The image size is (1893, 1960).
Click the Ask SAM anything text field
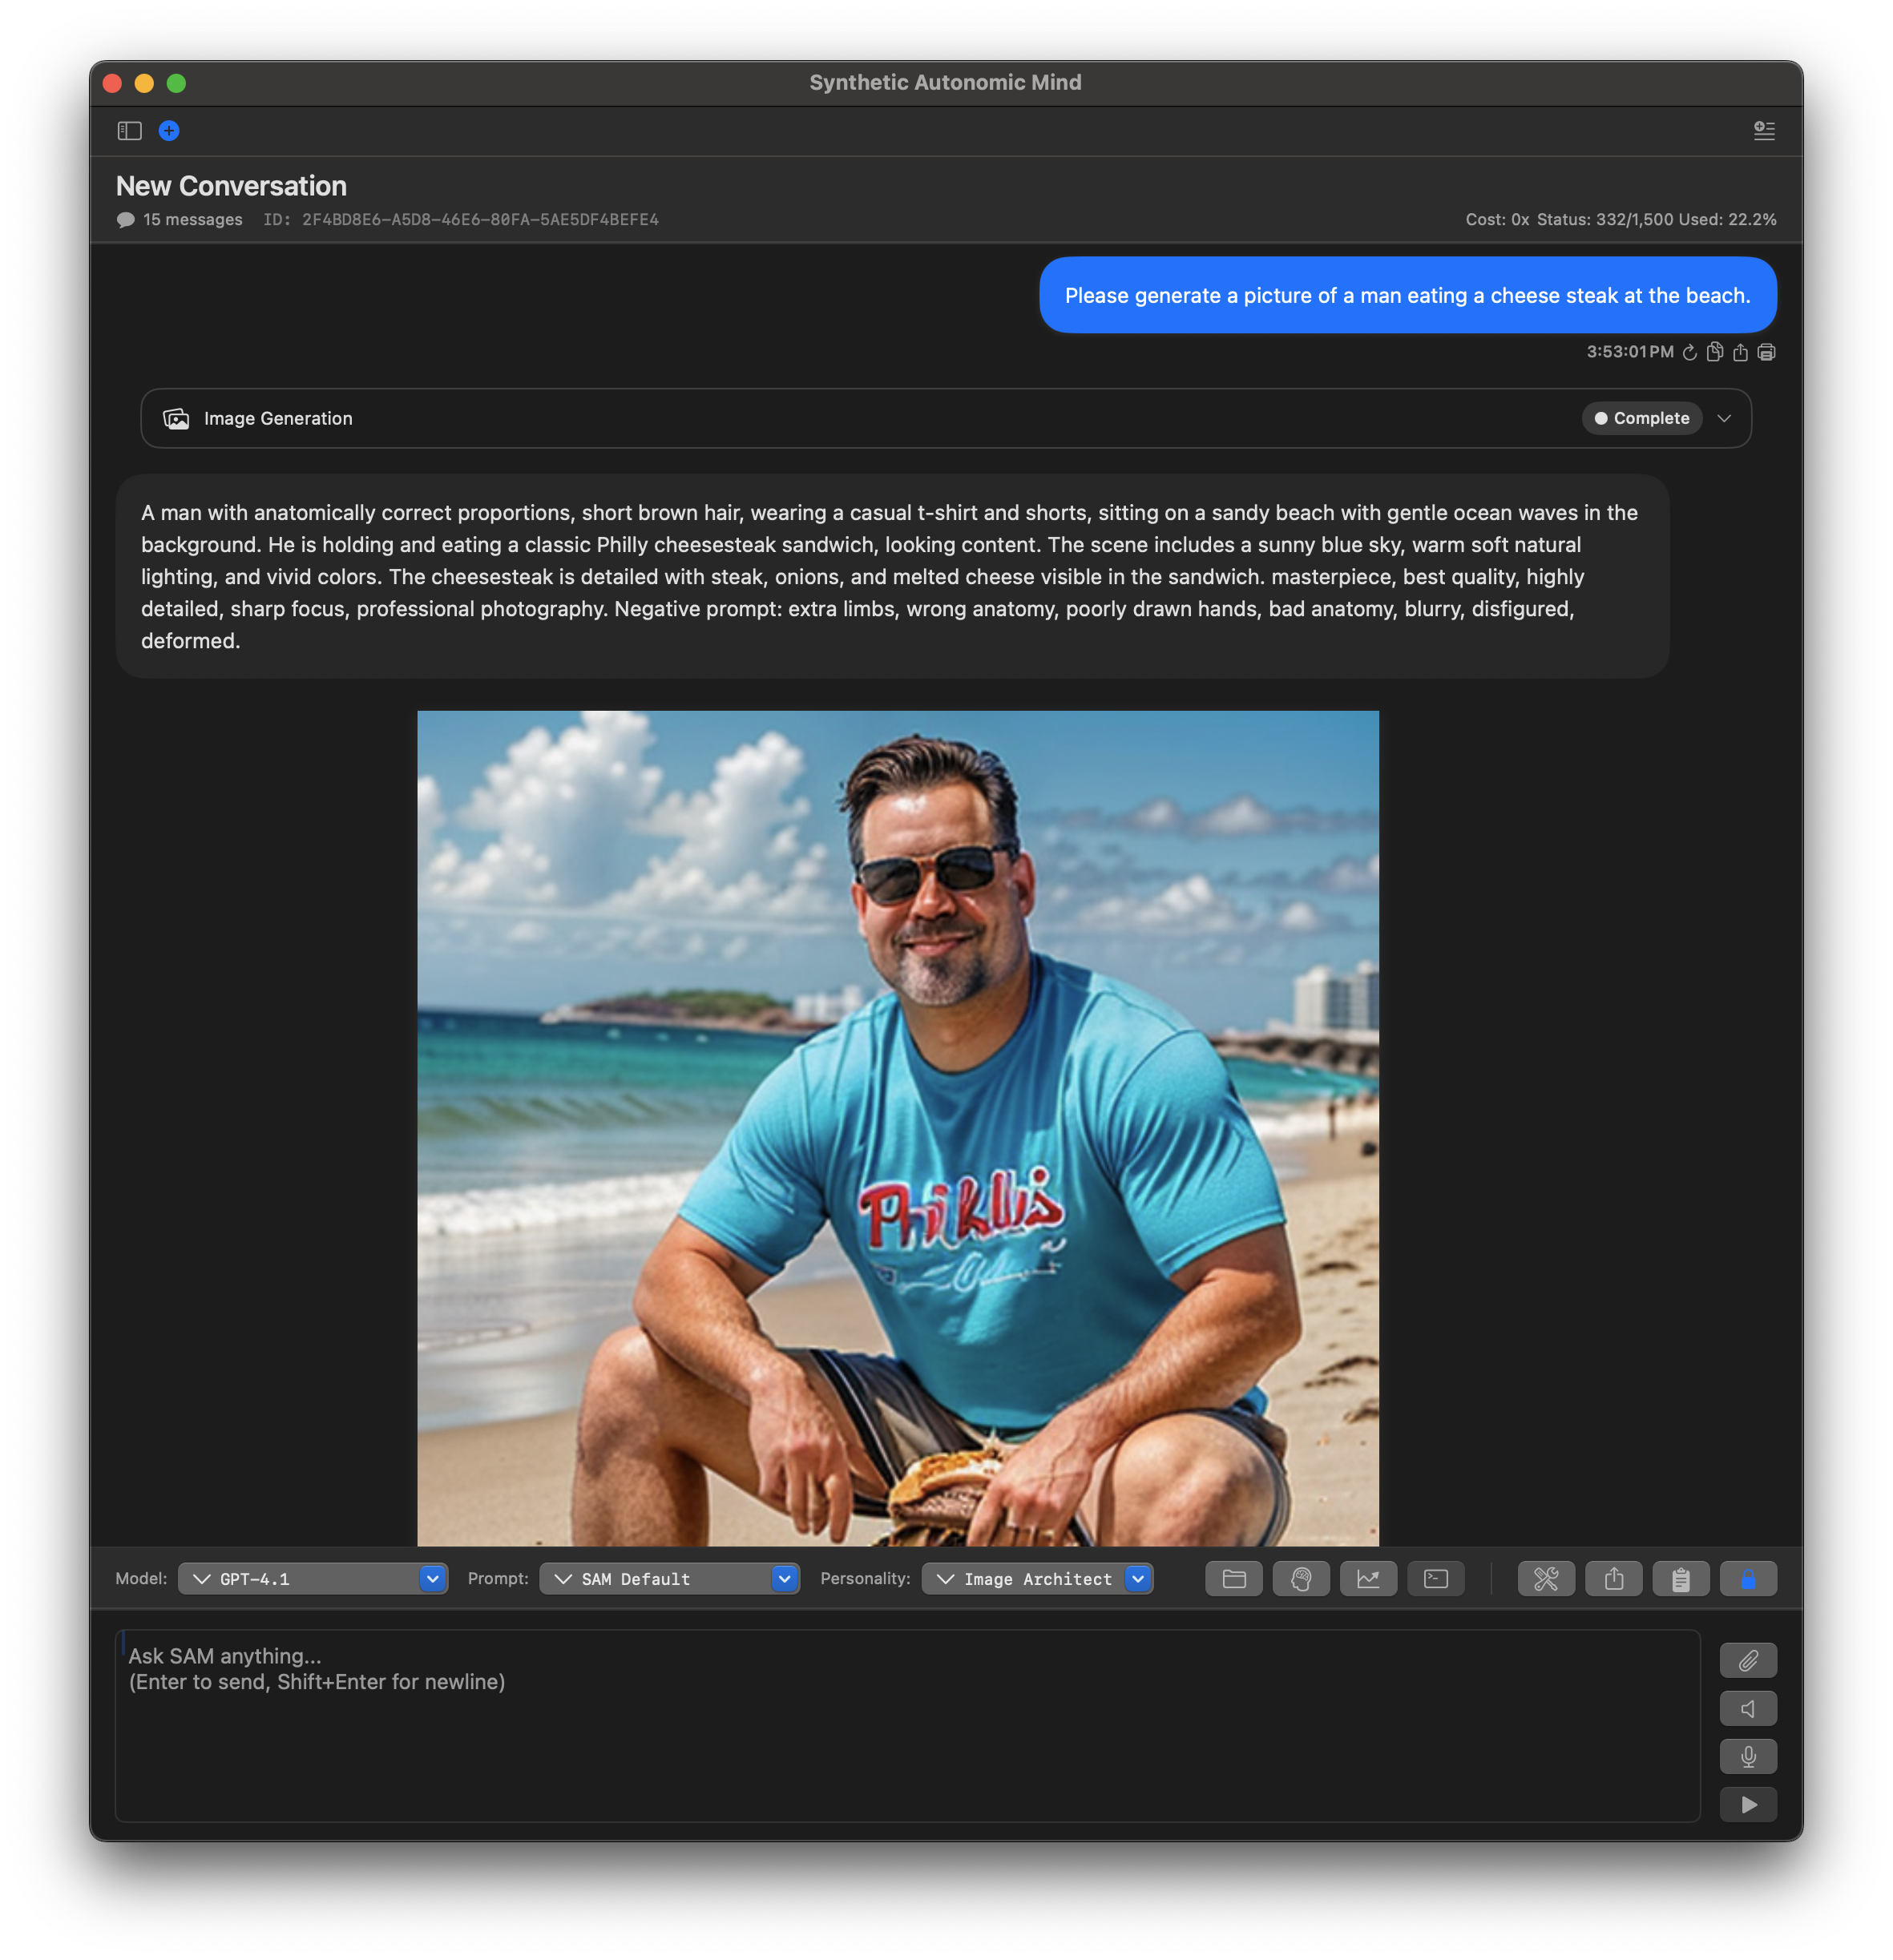[907, 1725]
